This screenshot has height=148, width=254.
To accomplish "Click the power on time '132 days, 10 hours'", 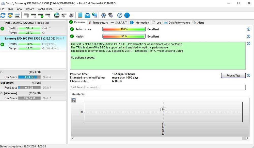I will point(124,74).
